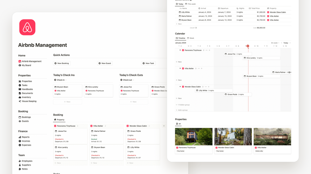Open Guests people icon in sidebar
311x174 pixels.
pyautogui.click(x=20, y=121)
